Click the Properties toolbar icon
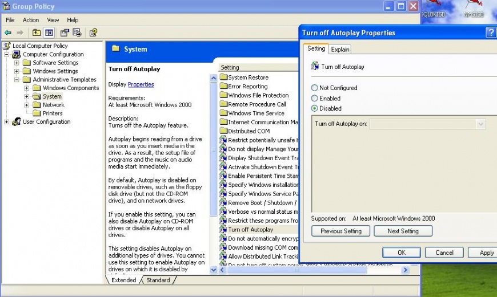 65,32
